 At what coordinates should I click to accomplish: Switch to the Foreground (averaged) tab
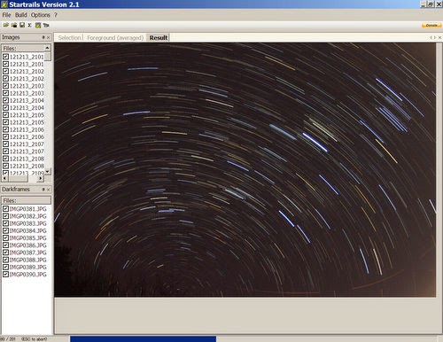[x=115, y=38]
